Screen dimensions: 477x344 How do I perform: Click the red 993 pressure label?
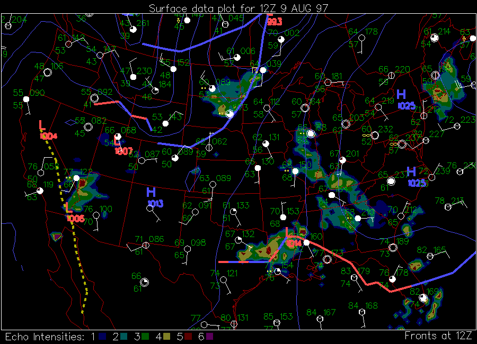click(274, 22)
